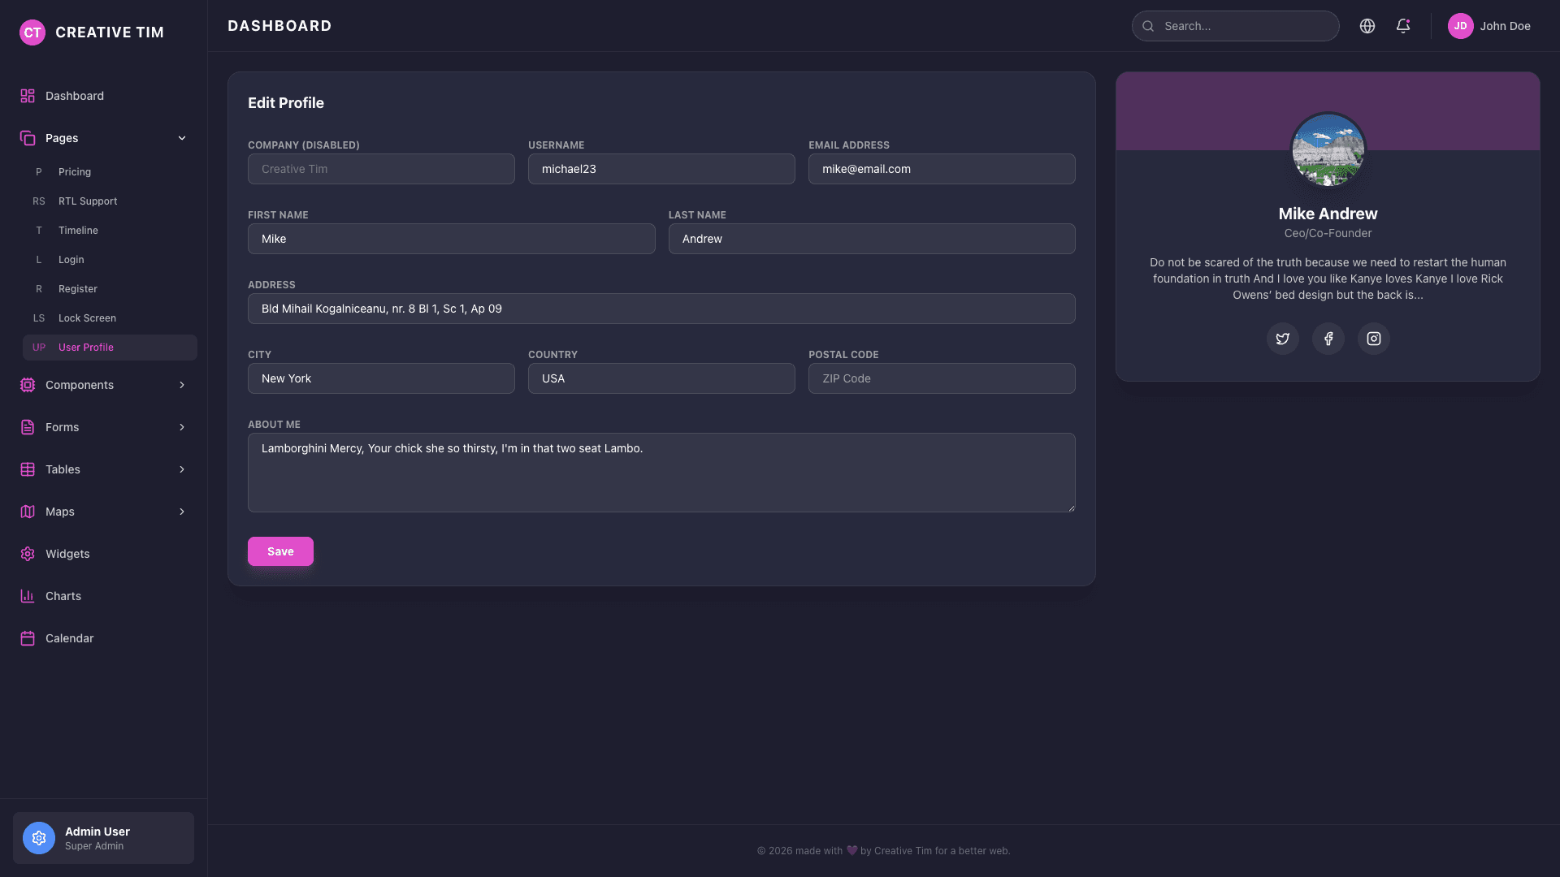Expand the Tables sidebar section

coord(103,469)
